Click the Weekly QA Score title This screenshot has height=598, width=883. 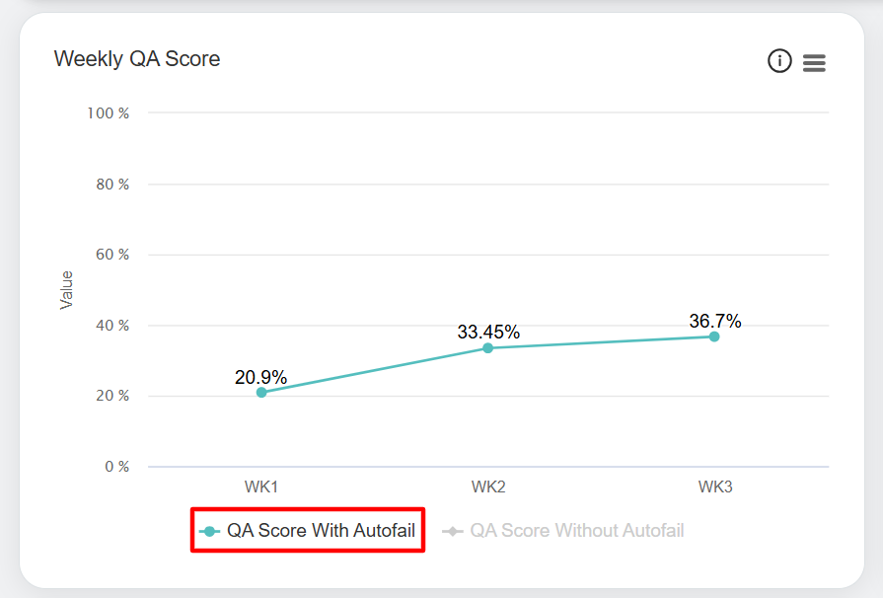tap(137, 59)
